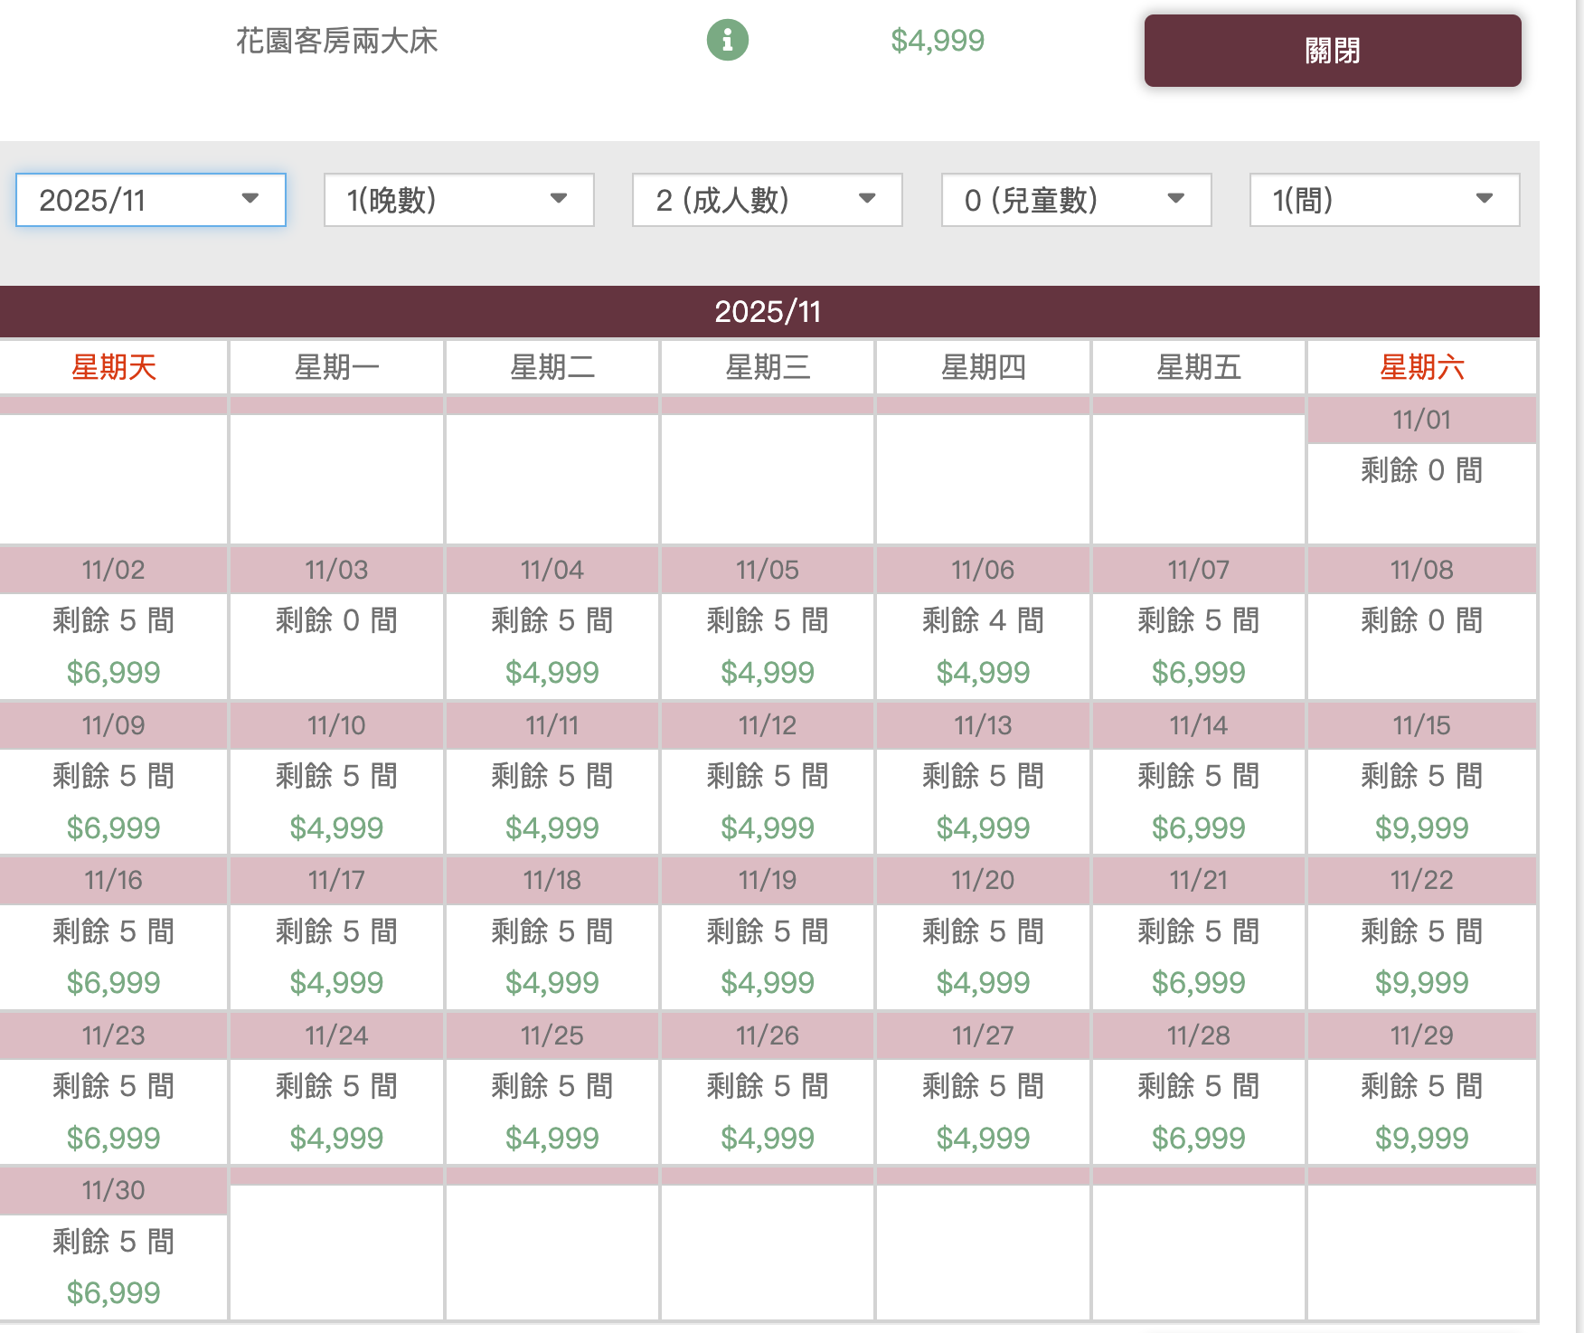
Task: Open the 2 (成人數) adults dropdown
Action: click(x=767, y=200)
